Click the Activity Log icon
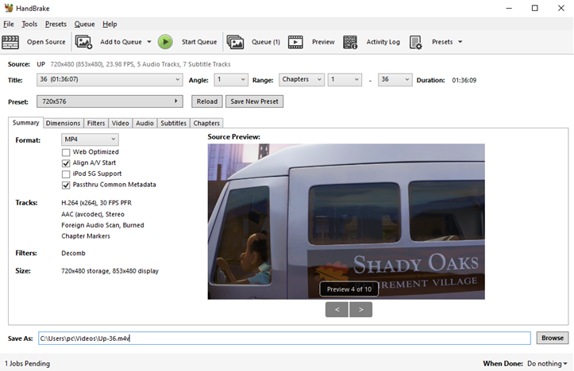Screen dimensions: 574x371 click(x=350, y=42)
